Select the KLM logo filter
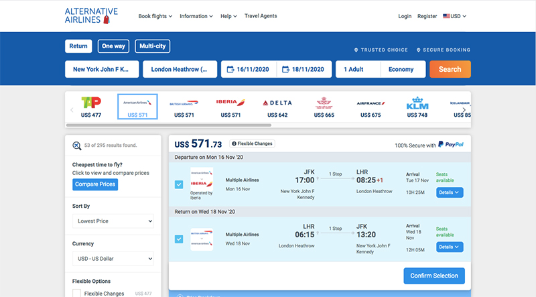Screen dimensions: 536x297 click(417, 103)
